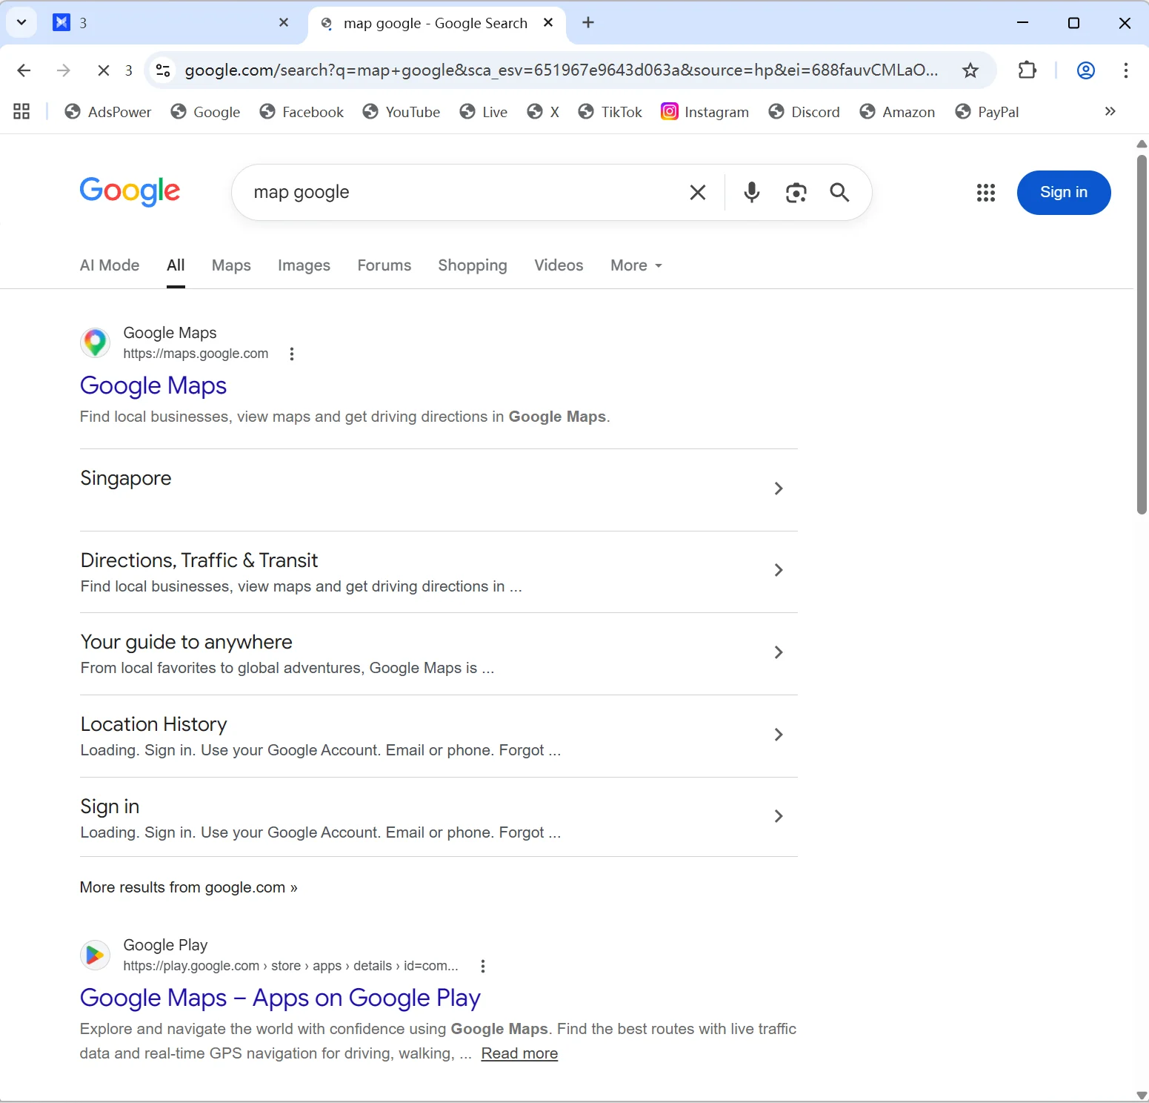The height and width of the screenshot is (1103, 1149).
Task: Expand the Singapore sitelink chevron
Action: point(778,488)
